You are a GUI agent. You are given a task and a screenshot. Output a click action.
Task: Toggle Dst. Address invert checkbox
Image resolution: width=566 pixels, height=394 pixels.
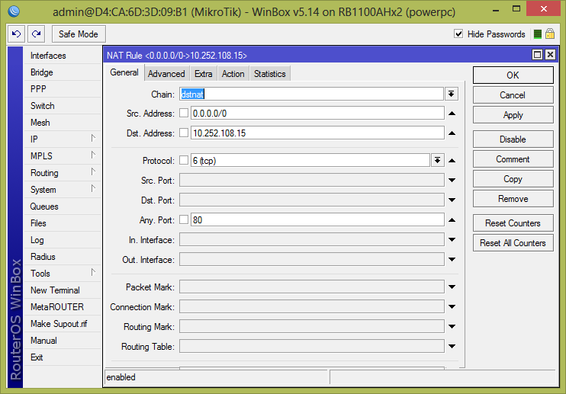(x=184, y=133)
